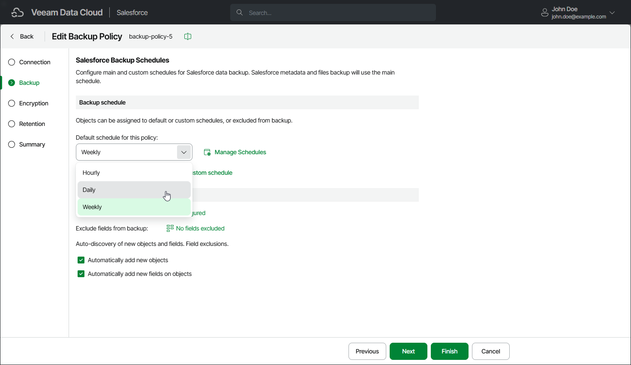Viewport: 631px width, 365px height.
Task: Click the No fields excluded link
Action: click(x=200, y=228)
